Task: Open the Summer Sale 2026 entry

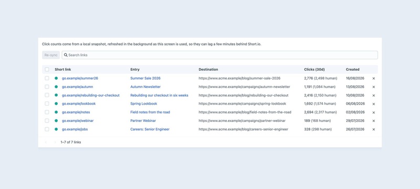Action: [145, 78]
